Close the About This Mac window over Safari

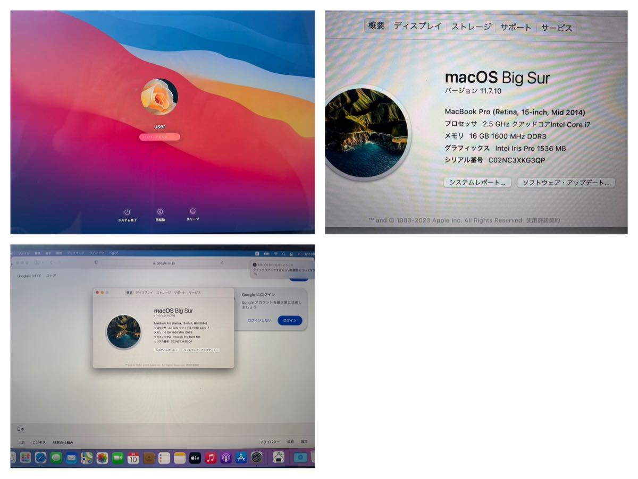[97, 293]
